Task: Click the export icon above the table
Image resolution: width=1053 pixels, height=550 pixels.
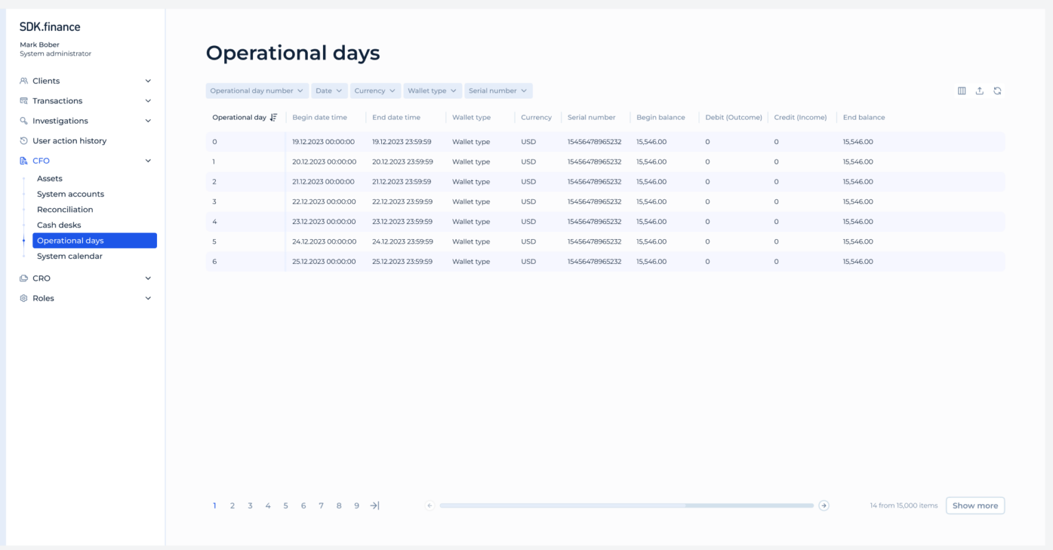Action: 980,90
